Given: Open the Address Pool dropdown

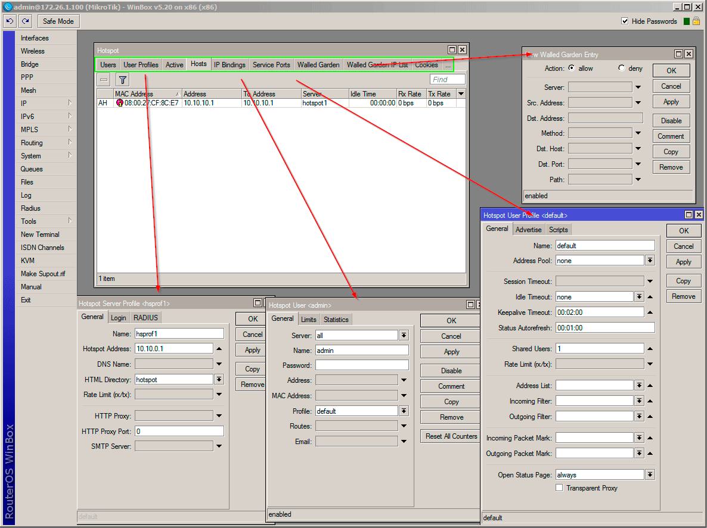Looking at the screenshot, I should [x=650, y=261].
